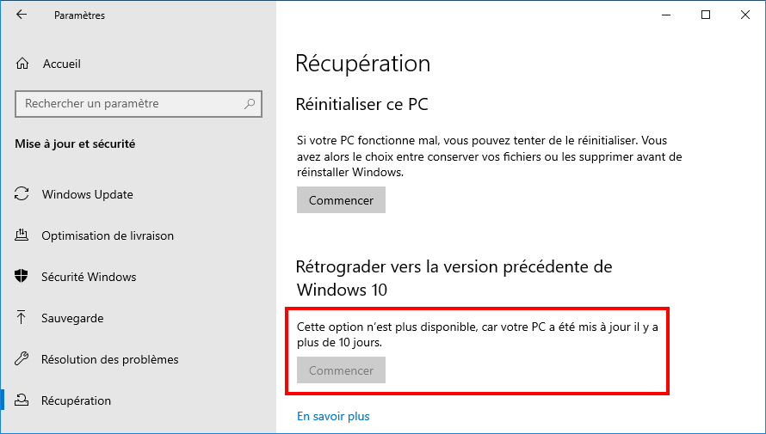
Task: Click Commencer under Réinitialiser ce PC
Action: (x=341, y=200)
